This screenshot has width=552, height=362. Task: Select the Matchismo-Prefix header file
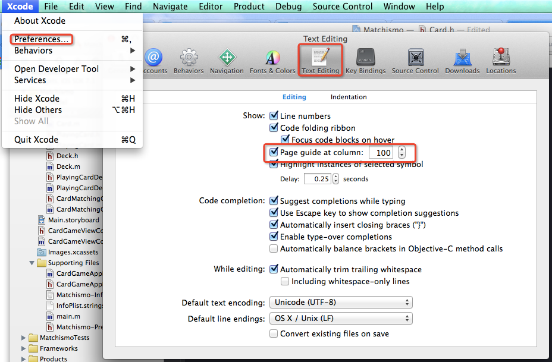(x=74, y=327)
